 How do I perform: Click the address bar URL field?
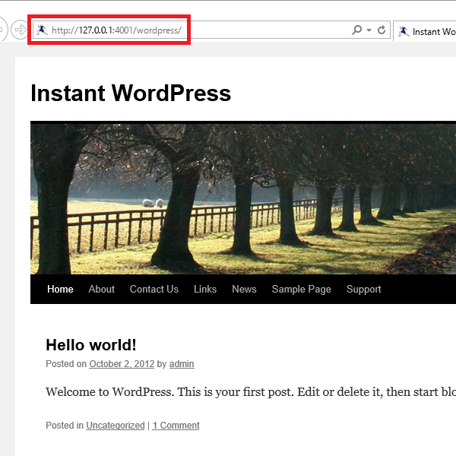tap(211, 30)
